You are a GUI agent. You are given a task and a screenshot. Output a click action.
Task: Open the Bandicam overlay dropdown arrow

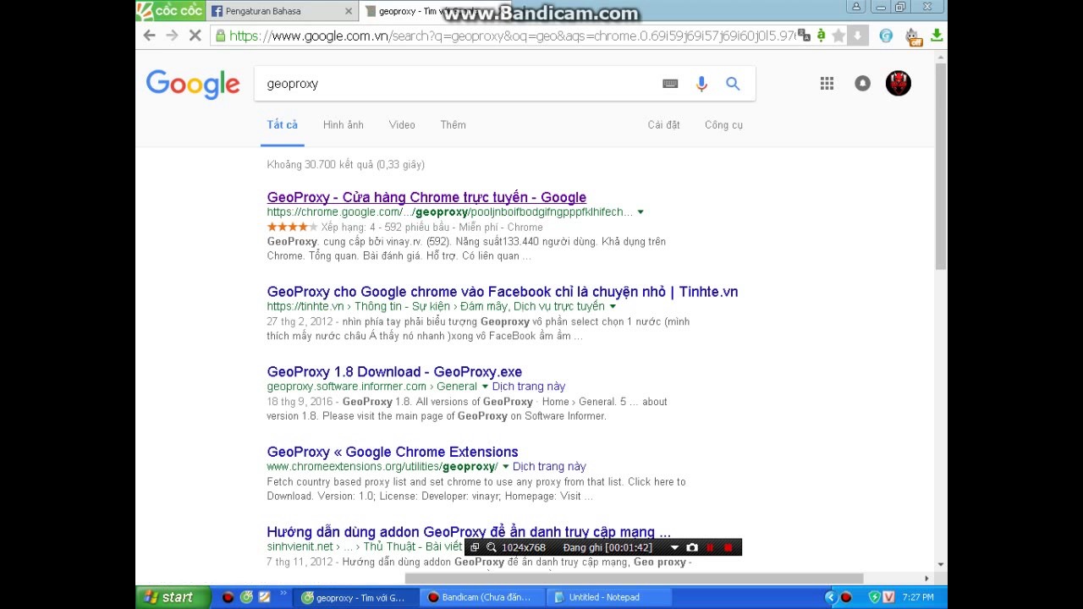pyautogui.click(x=674, y=547)
